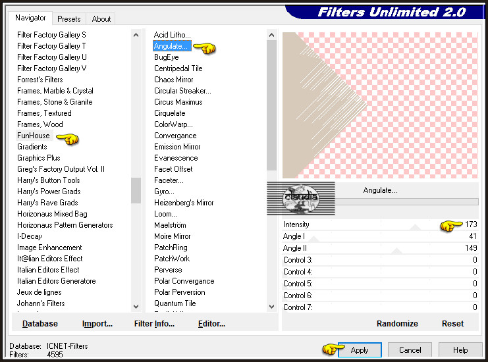Click down arrow of category list scrollbar
488x362 pixels.
136,306
